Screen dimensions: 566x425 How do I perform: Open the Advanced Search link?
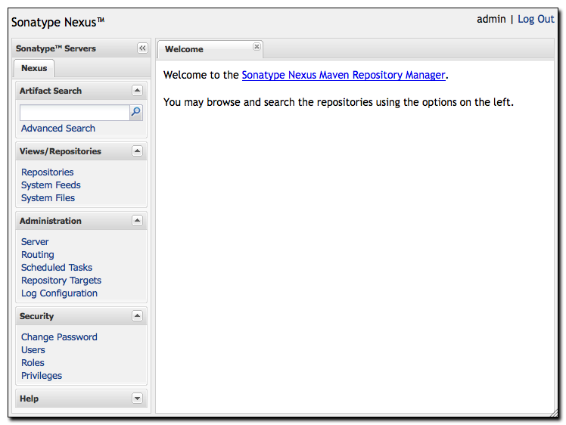tap(58, 129)
